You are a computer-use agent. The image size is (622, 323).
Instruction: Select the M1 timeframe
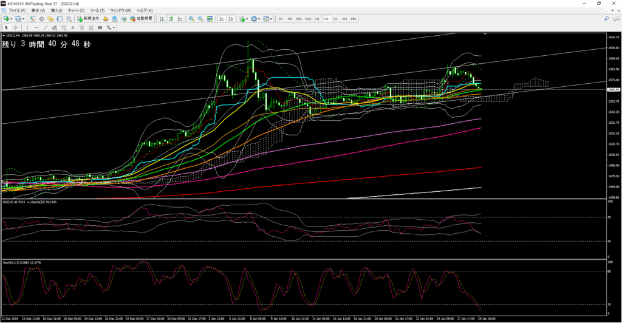(x=281, y=19)
